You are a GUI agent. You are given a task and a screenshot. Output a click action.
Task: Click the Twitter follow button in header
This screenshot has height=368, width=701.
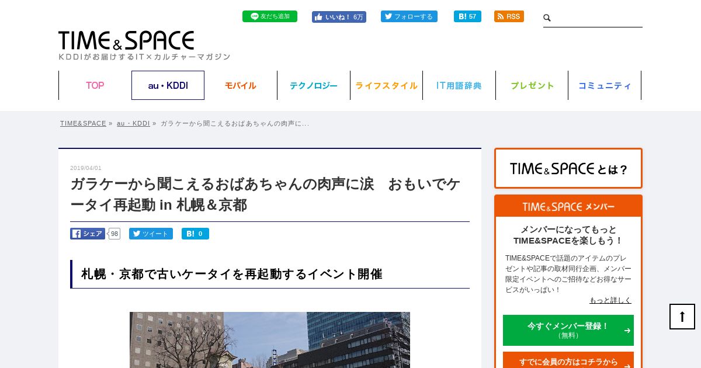point(409,16)
